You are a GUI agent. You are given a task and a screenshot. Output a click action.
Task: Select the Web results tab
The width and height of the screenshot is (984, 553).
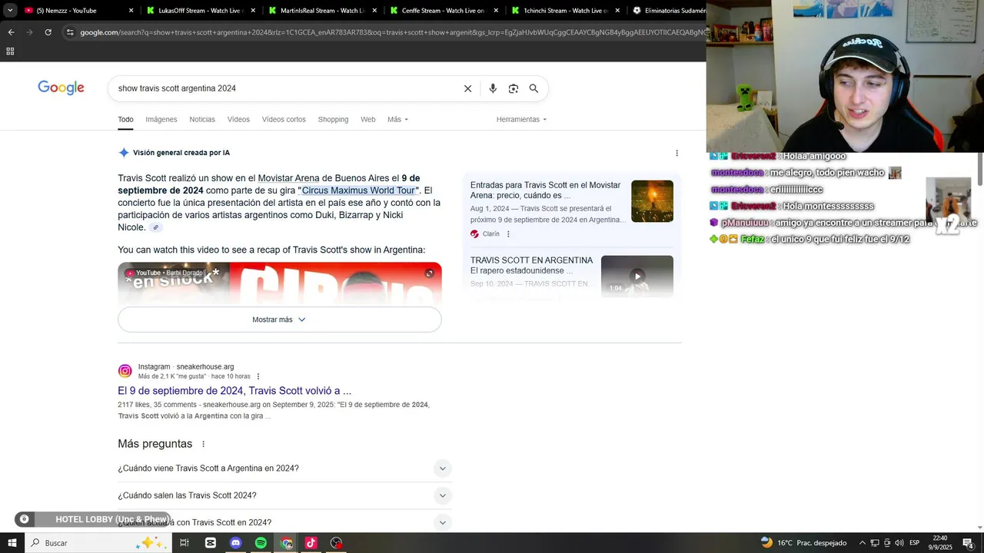[368, 120]
